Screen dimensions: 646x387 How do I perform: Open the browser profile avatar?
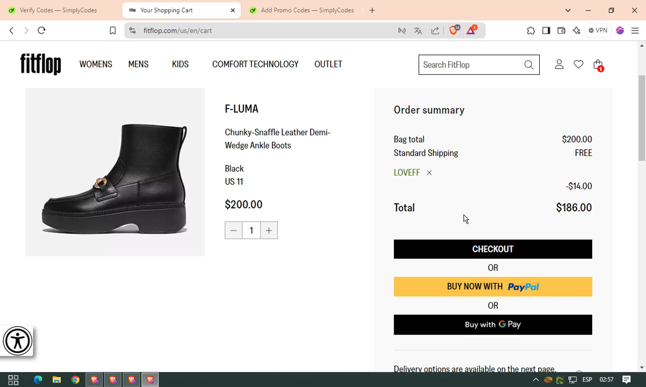pyautogui.click(x=620, y=31)
